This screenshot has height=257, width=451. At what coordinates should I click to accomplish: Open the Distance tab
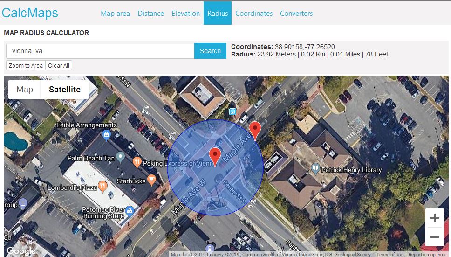150,14
